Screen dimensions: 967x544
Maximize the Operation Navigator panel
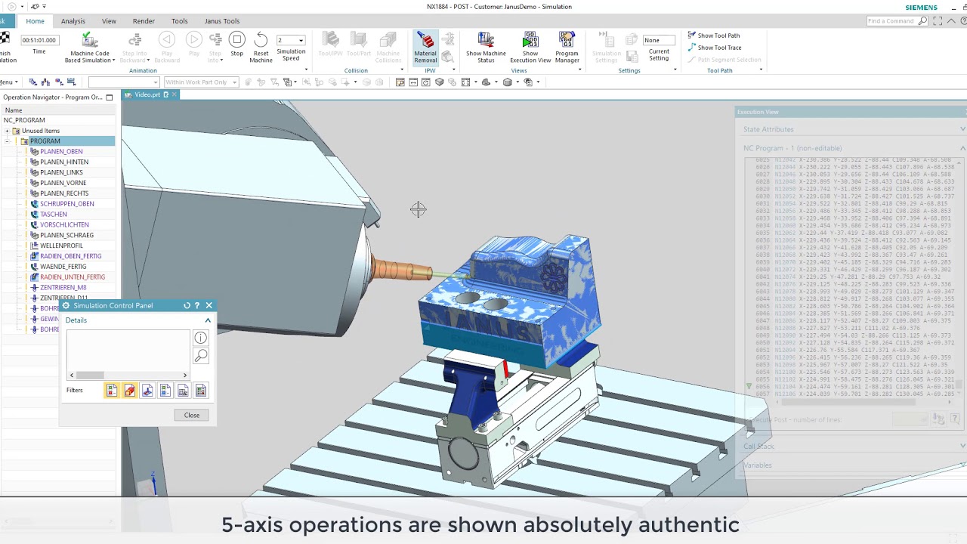[x=110, y=97]
